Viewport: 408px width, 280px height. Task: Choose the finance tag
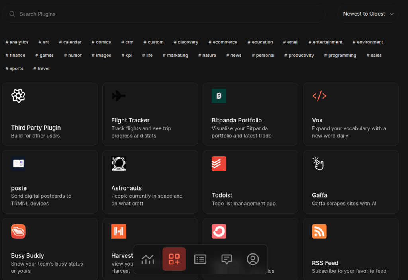click(16, 55)
